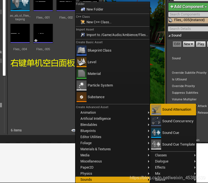Select the Flies_-004 sound thumbnail
The image size is (208, 183).
[20, 34]
